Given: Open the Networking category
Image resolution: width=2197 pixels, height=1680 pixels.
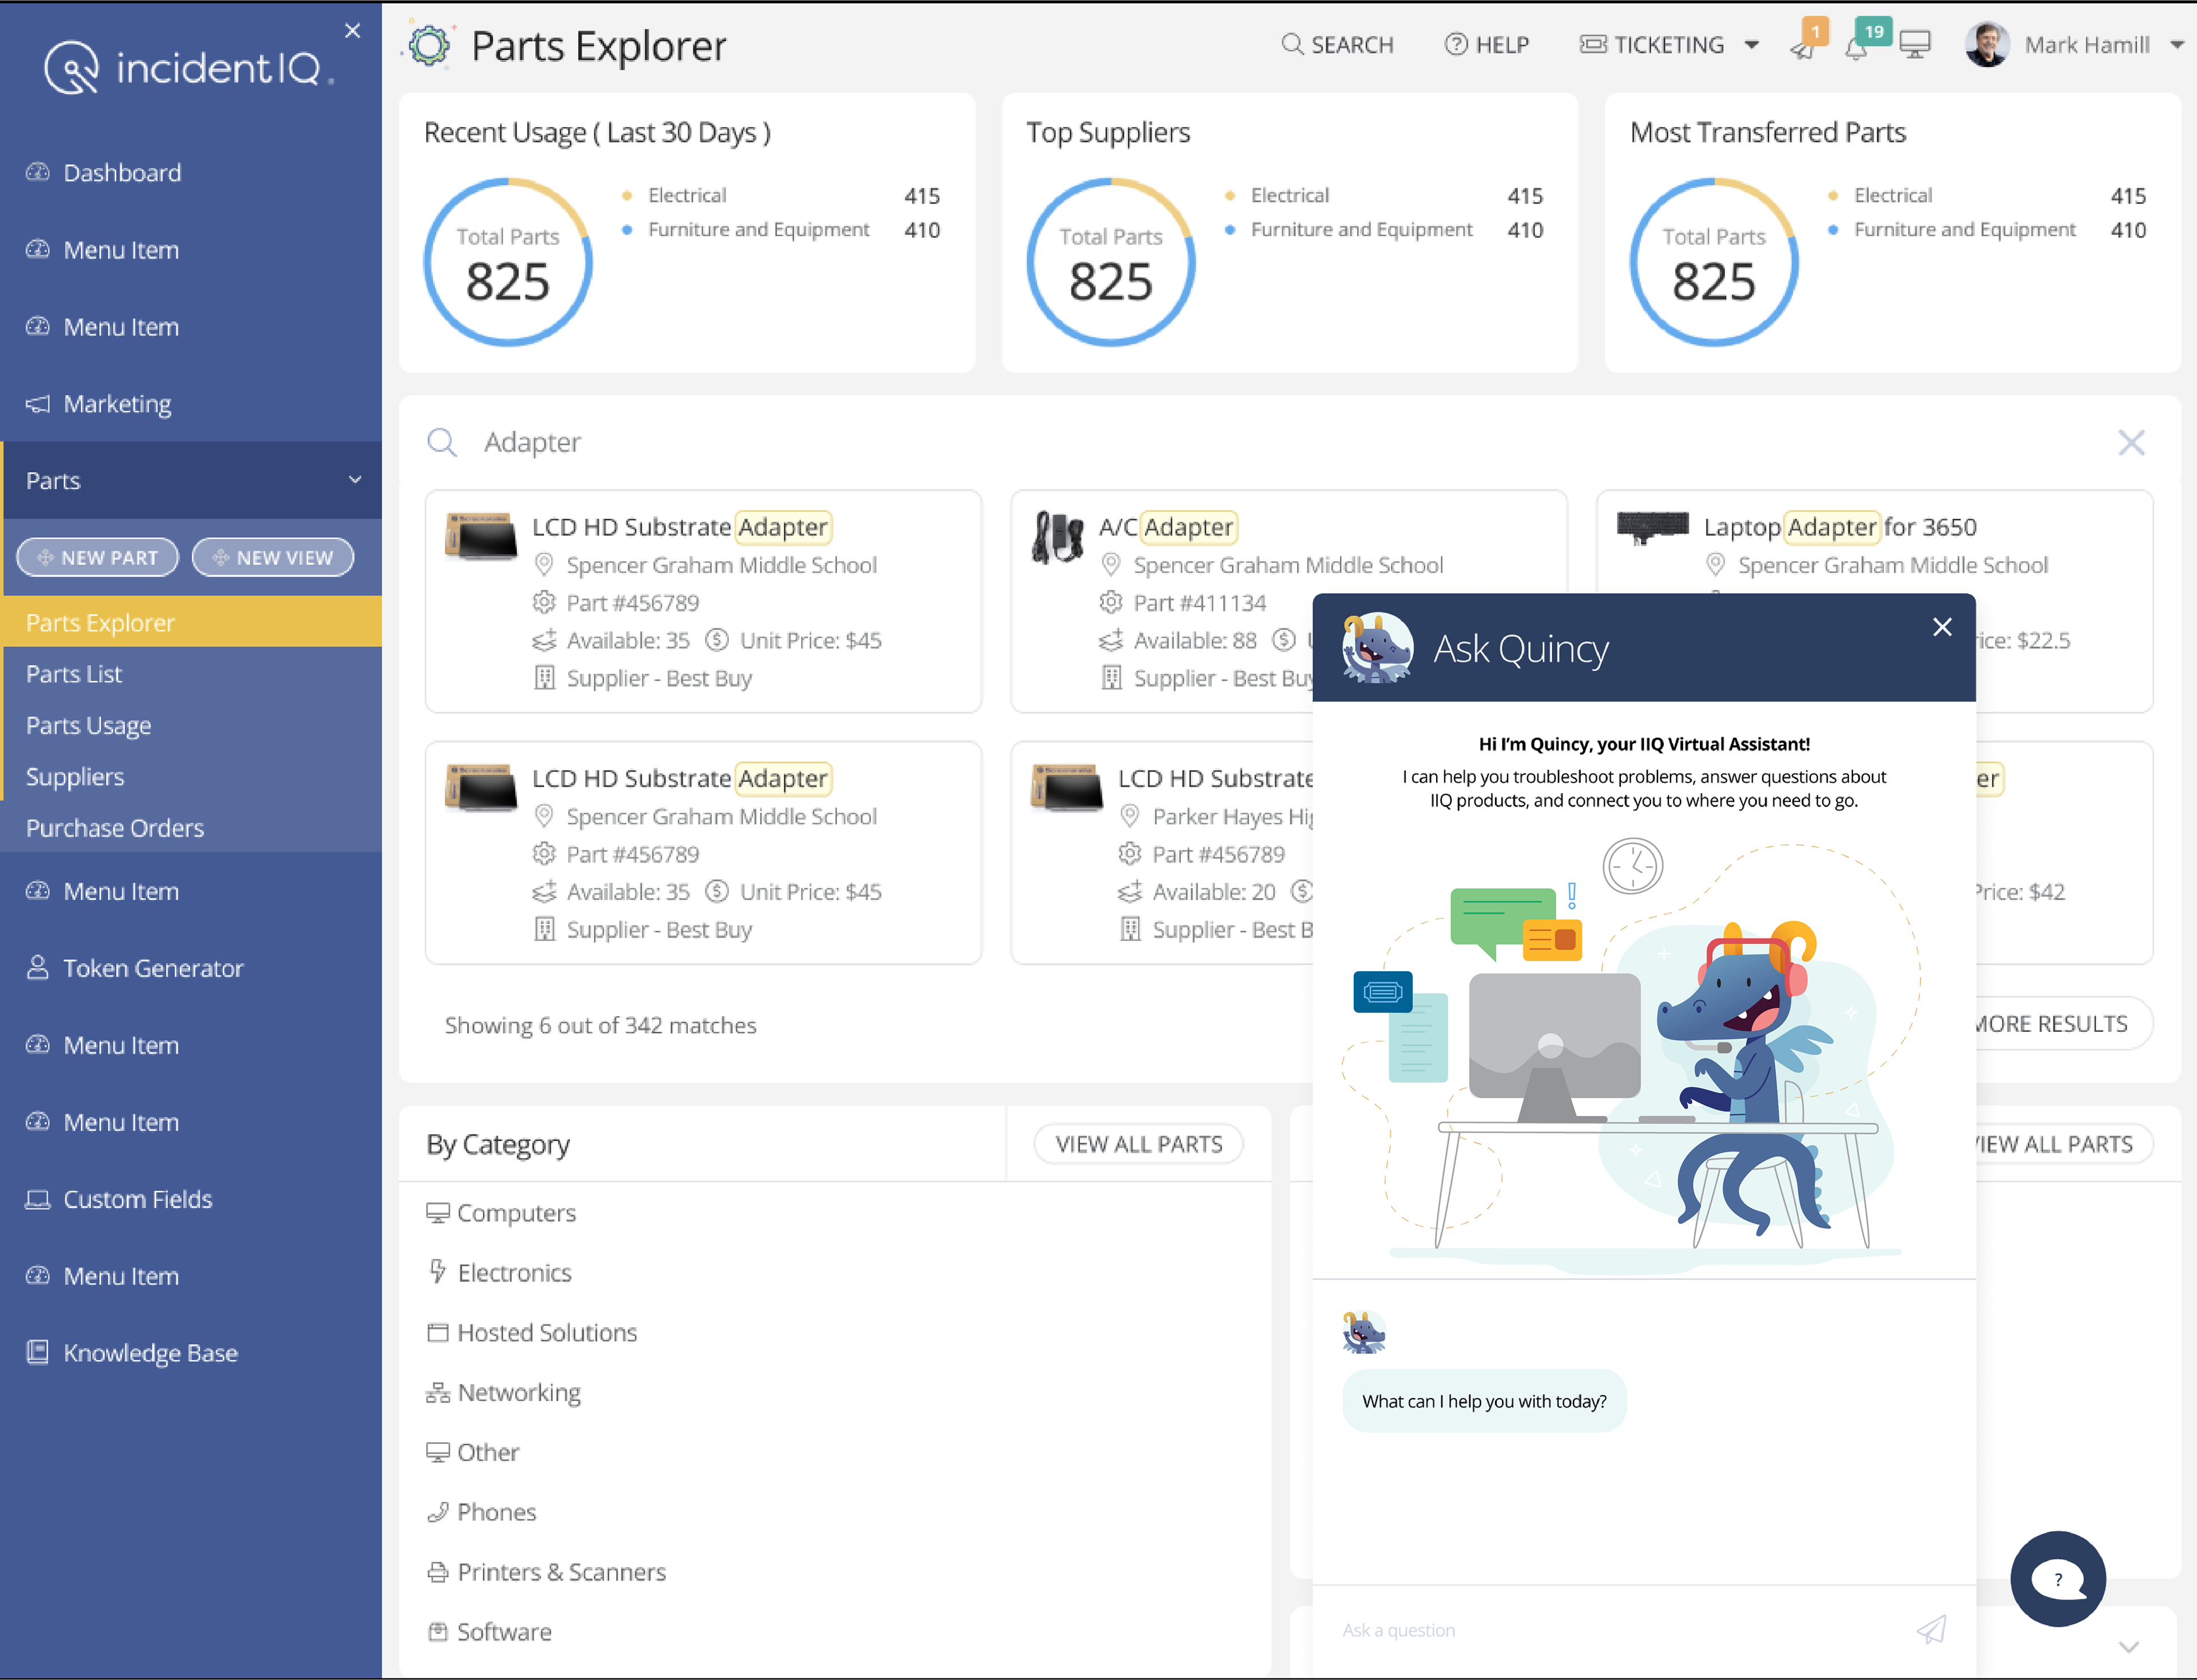Looking at the screenshot, I should tap(518, 1392).
